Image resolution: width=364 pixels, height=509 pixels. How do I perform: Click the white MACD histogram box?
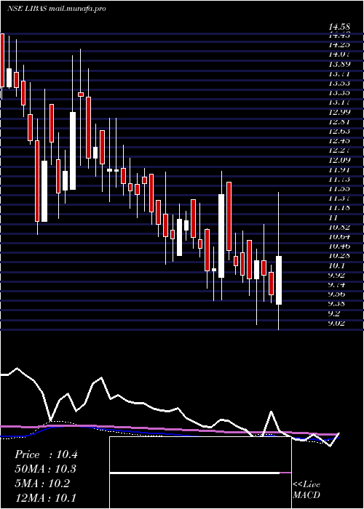point(200,473)
